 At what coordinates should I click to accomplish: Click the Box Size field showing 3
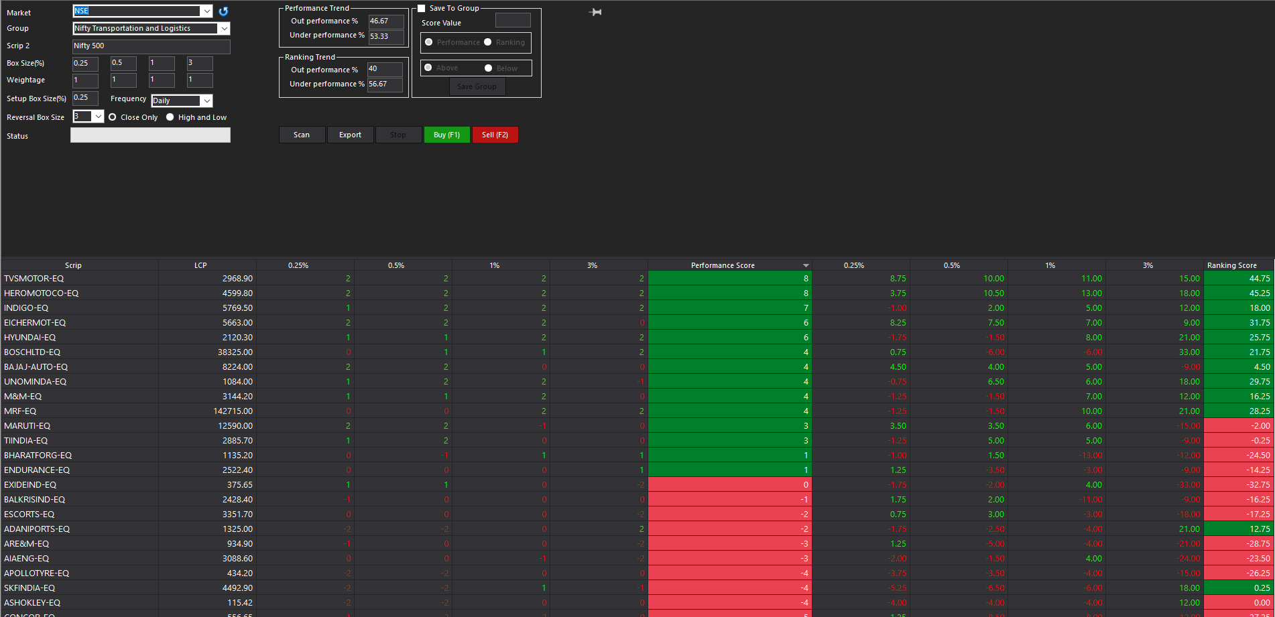click(200, 63)
